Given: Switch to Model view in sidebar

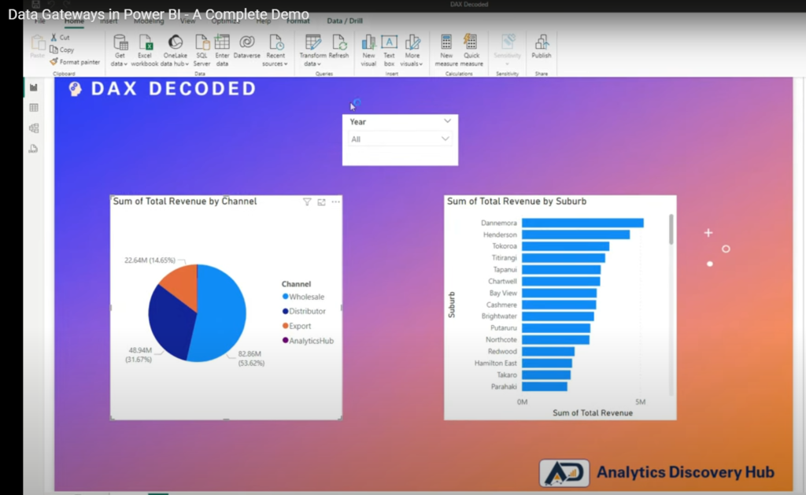Looking at the screenshot, I should 34,128.
